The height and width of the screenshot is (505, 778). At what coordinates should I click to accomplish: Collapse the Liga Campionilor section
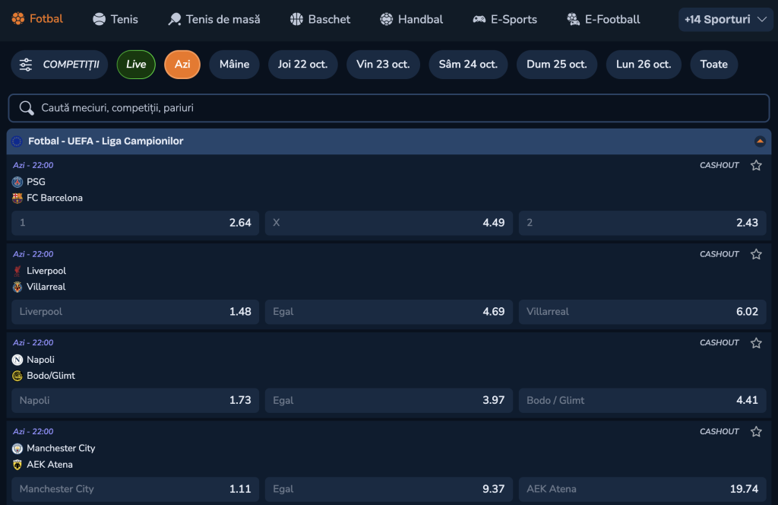(760, 141)
